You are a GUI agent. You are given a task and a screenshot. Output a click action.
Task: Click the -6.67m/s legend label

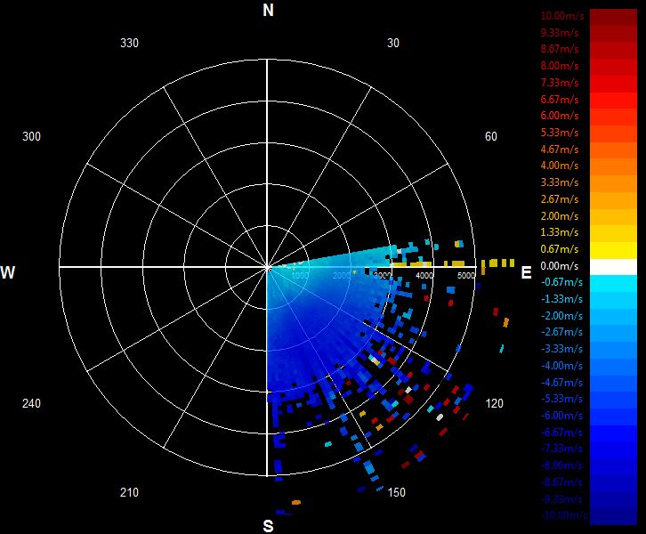click(x=561, y=433)
